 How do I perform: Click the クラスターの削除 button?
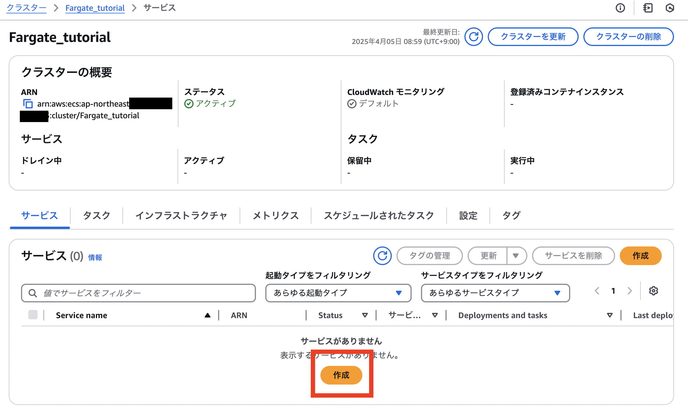[x=629, y=37]
